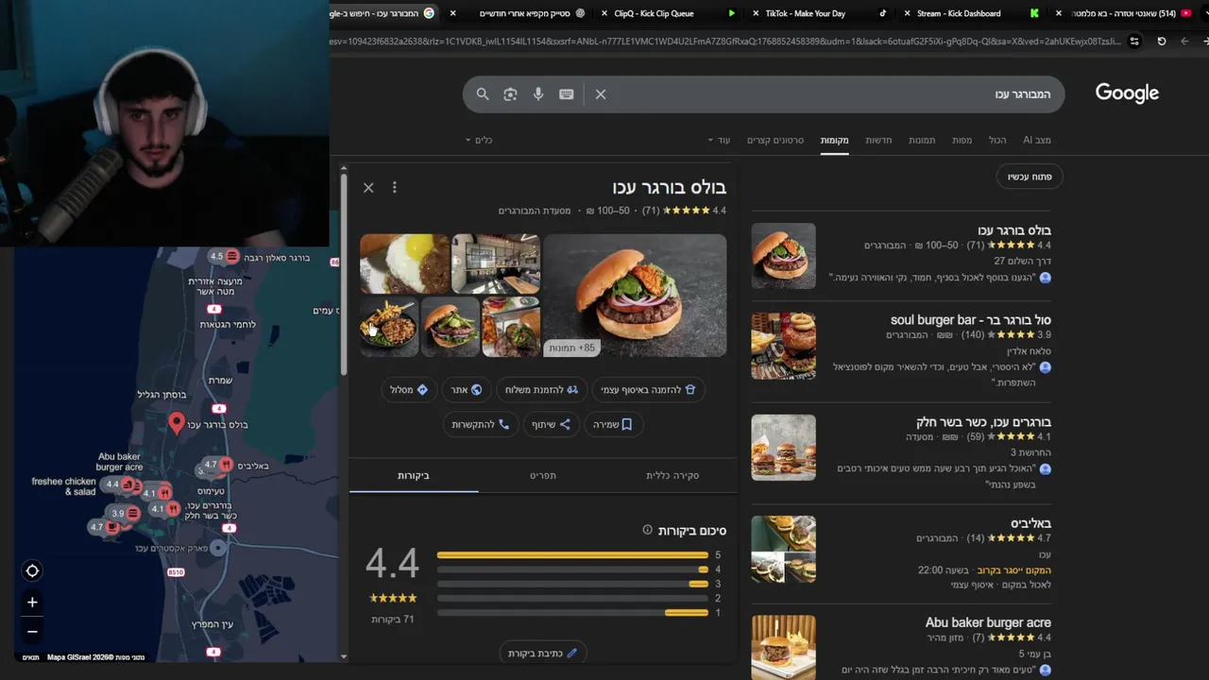Open the large burger photo in place panel
The width and height of the screenshot is (1209, 680).
tap(635, 296)
